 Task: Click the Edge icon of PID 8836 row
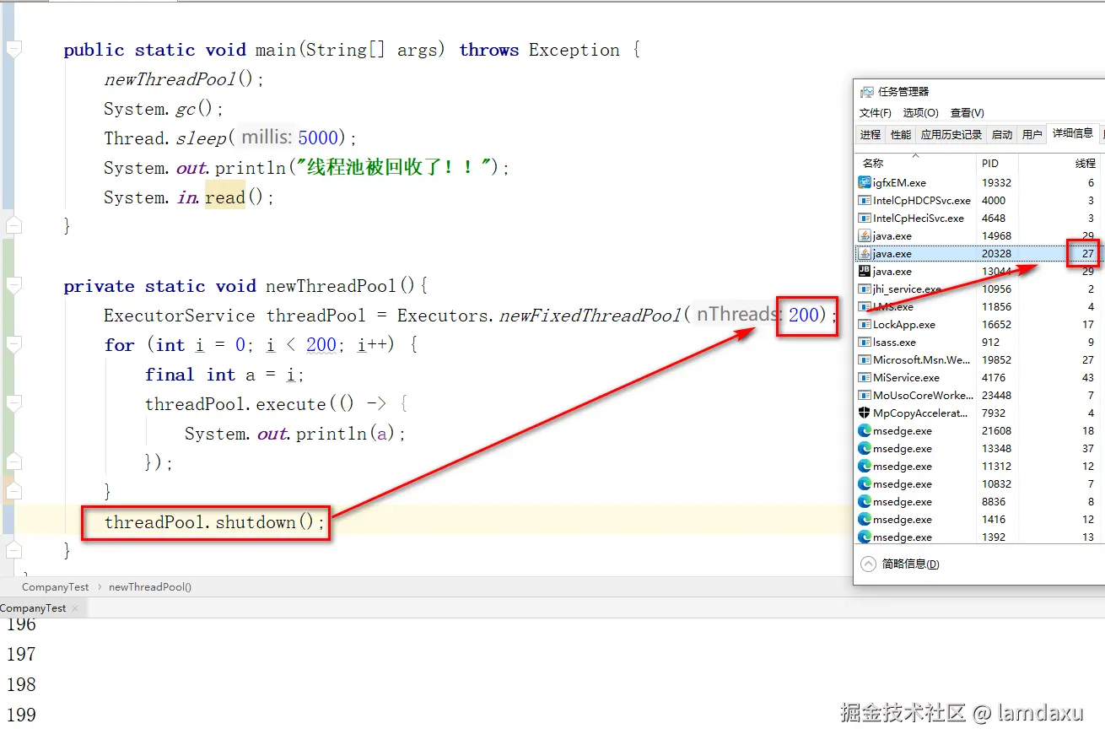[865, 501]
